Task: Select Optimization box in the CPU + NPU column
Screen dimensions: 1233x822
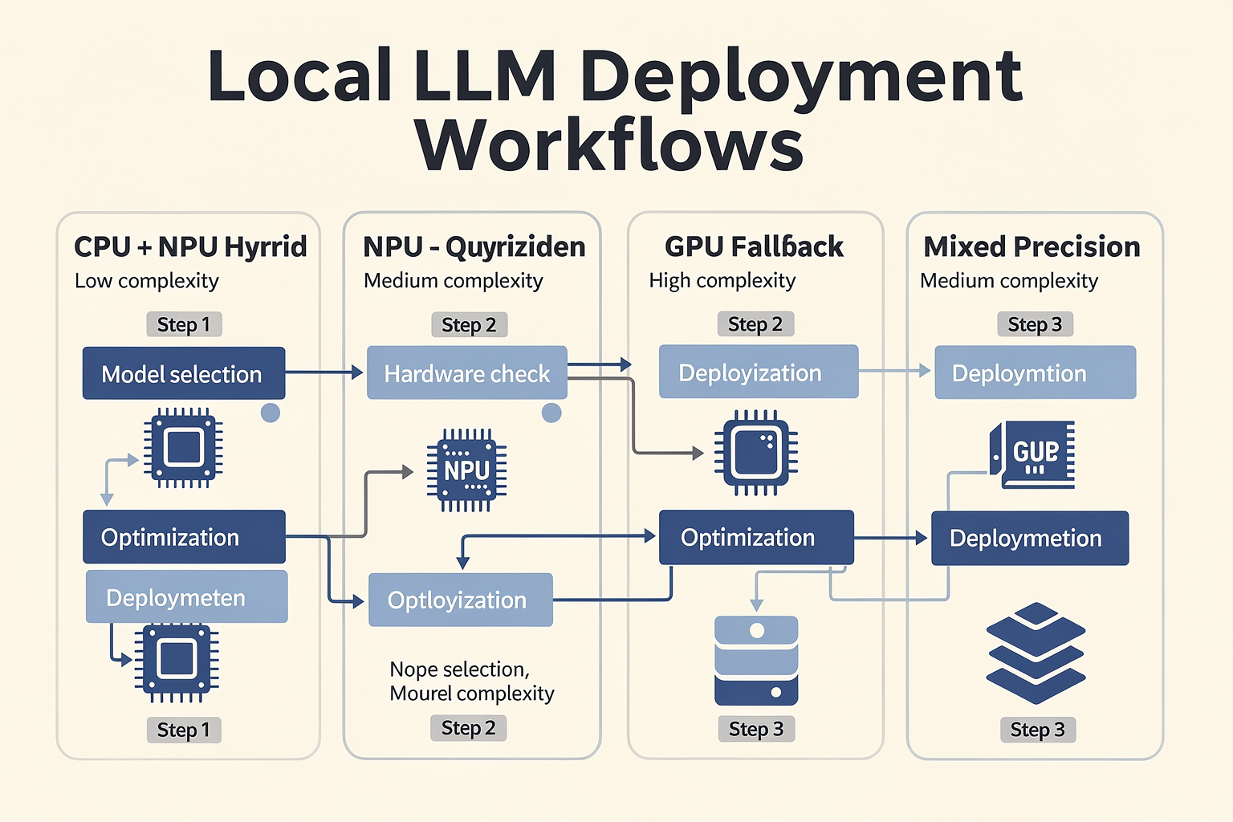Action: pyautogui.click(x=184, y=537)
